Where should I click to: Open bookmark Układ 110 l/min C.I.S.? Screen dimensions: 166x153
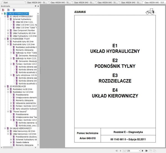click(x=26, y=25)
